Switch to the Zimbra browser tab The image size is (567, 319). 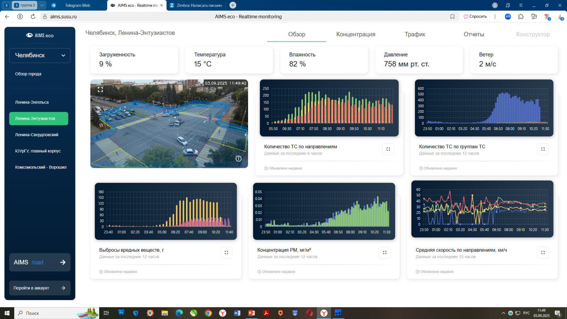point(196,5)
